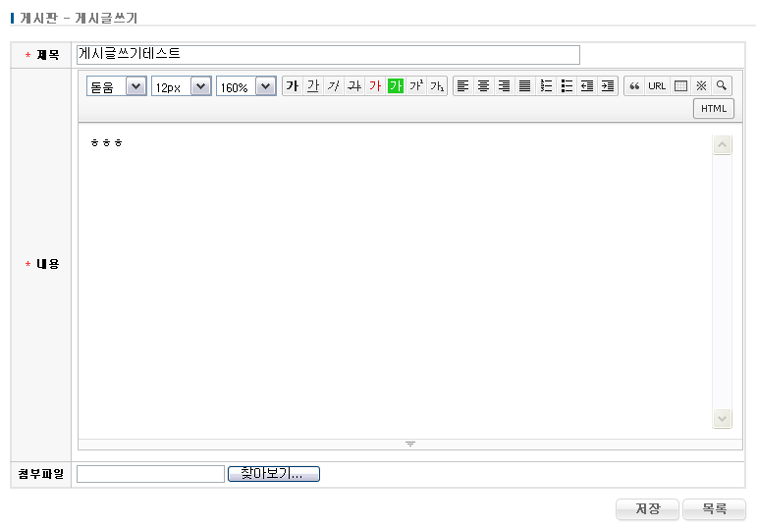
Task: Insert a numbered list
Action: coord(546,86)
